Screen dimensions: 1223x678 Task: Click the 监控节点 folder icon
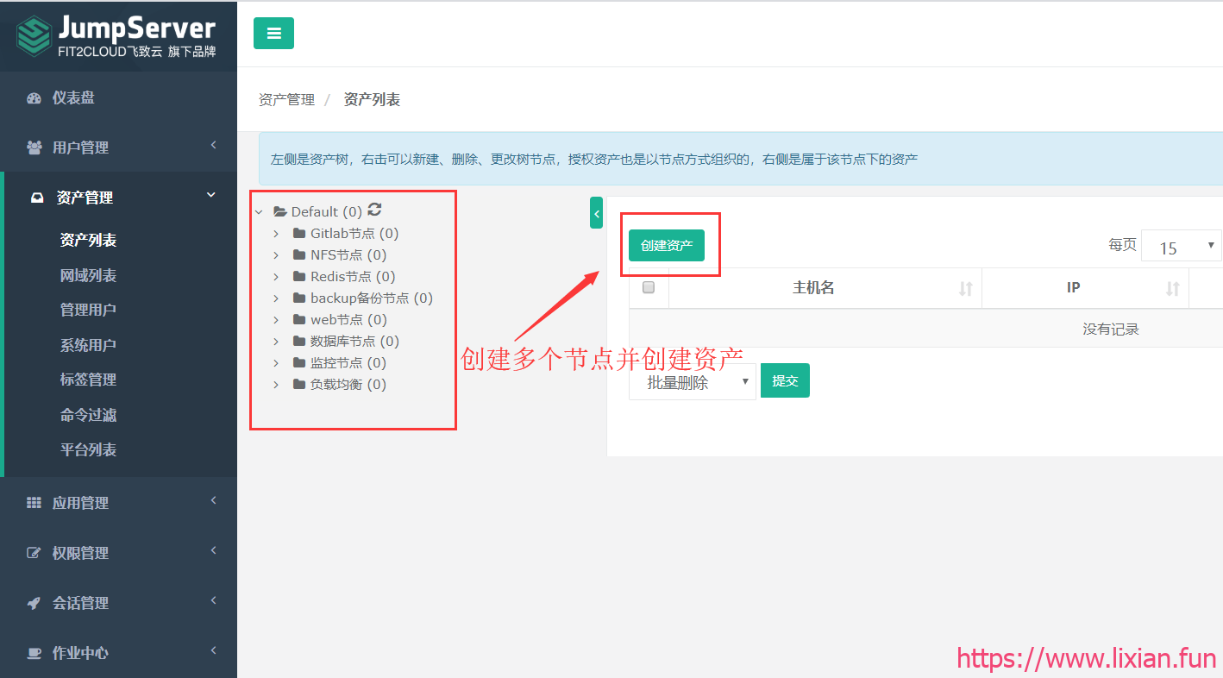(x=299, y=362)
